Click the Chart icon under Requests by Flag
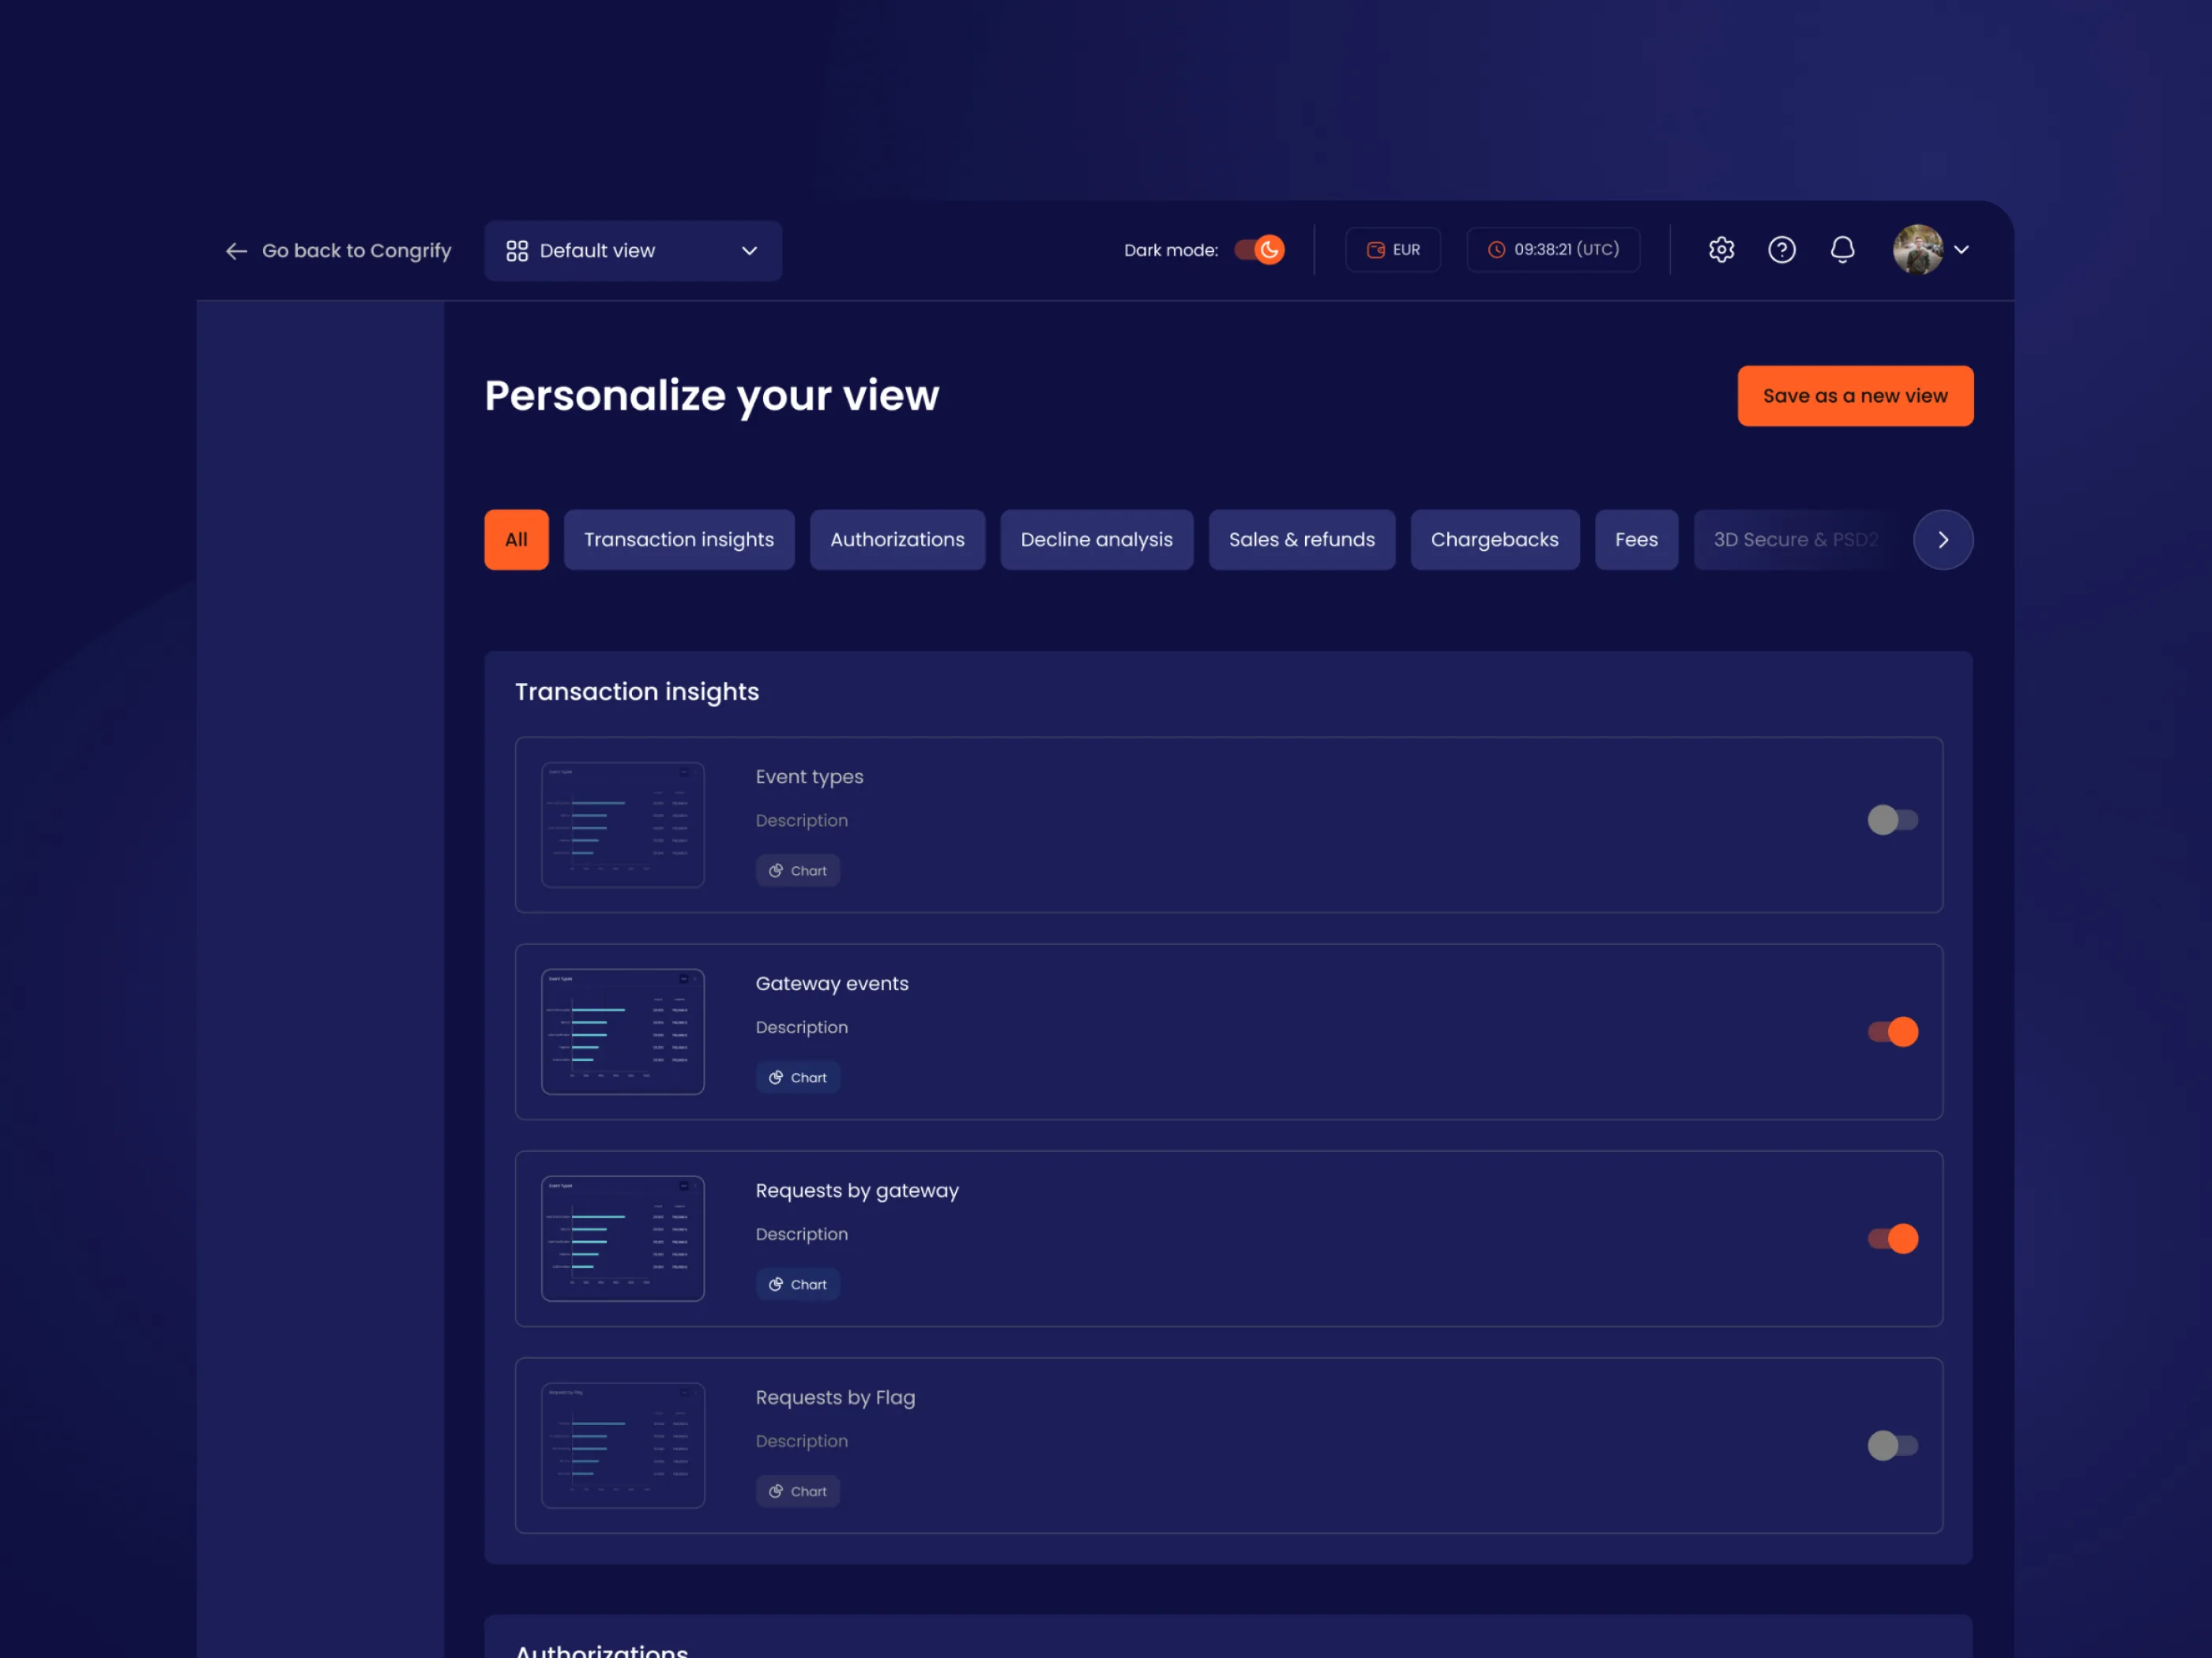The height and width of the screenshot is (1658, 2212). [x=775, y=1491]
